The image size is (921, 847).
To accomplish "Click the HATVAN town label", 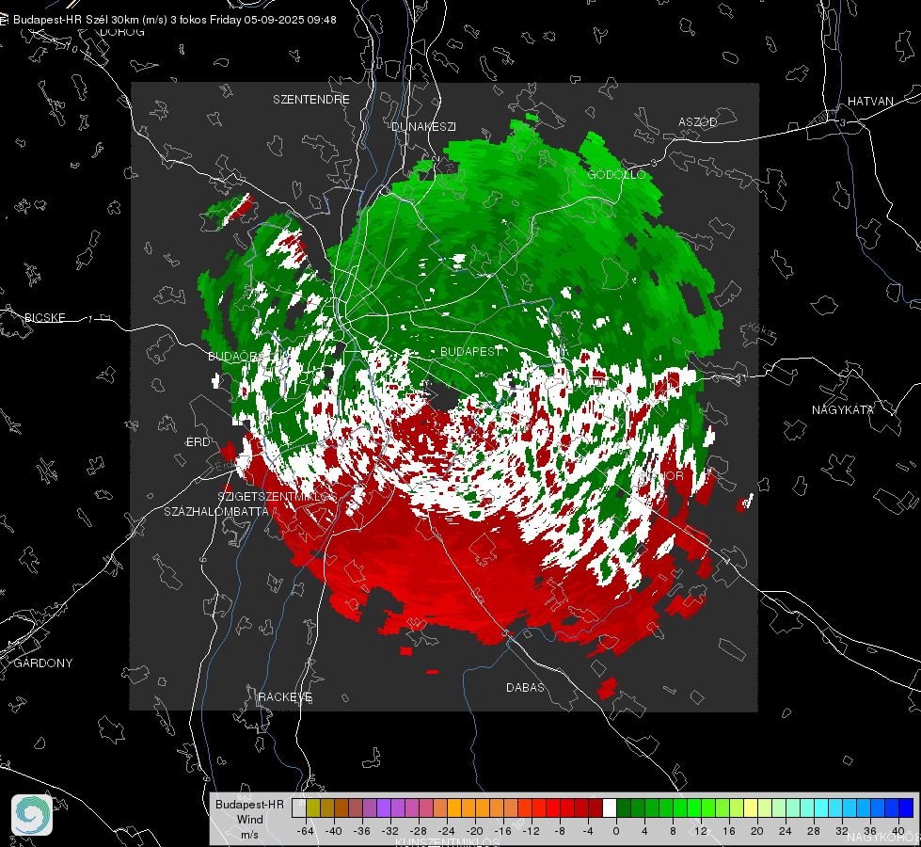I will click(x=870, y=101).
